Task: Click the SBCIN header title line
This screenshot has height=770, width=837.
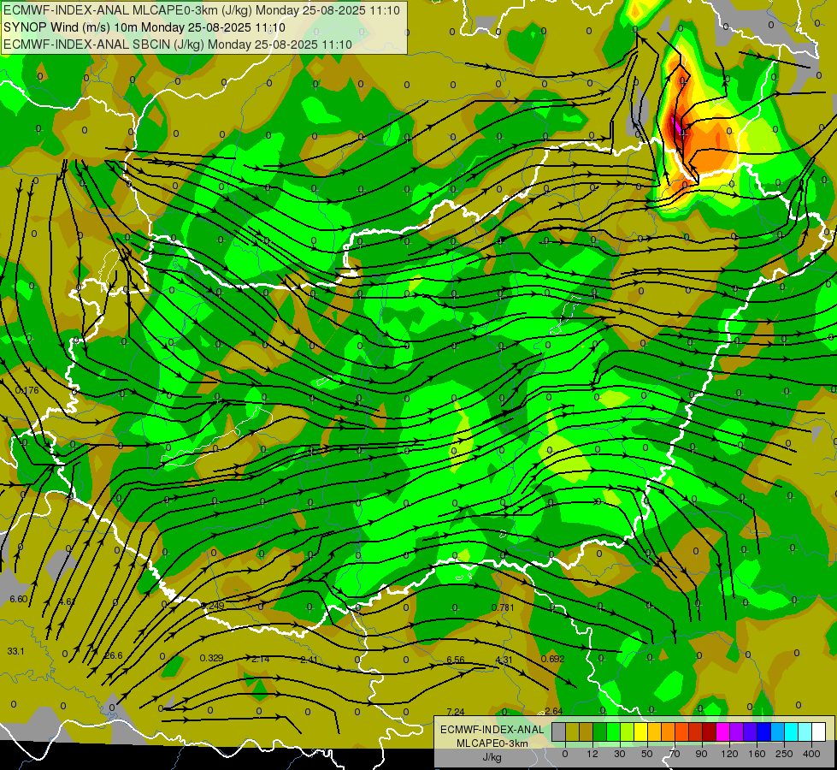Action: pyautogui.click(x=178, y=44)
